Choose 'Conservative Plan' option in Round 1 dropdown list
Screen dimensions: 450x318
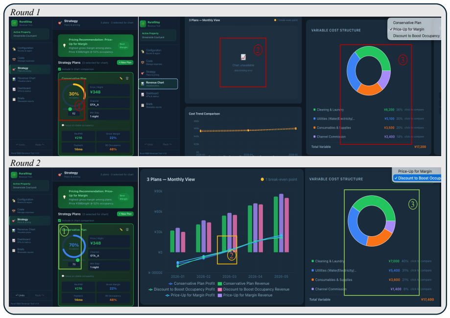point(407,23)
